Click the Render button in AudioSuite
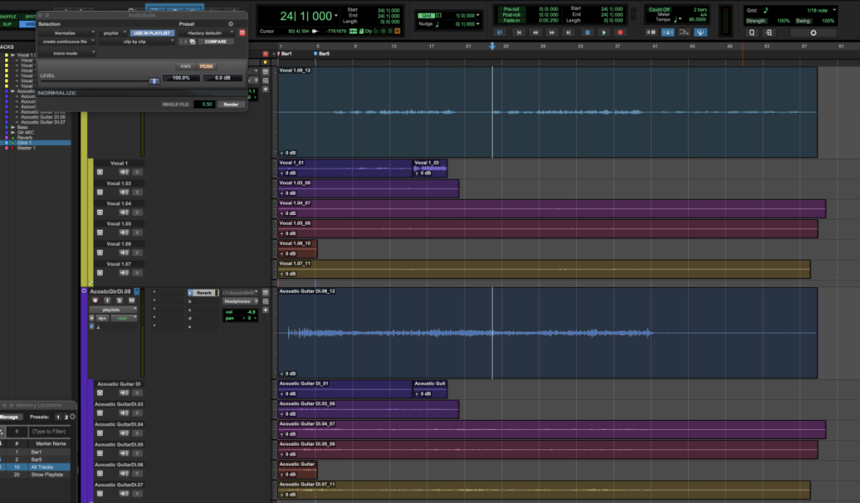This screenshot has width=860, height=503. click(x=230, y=104)
